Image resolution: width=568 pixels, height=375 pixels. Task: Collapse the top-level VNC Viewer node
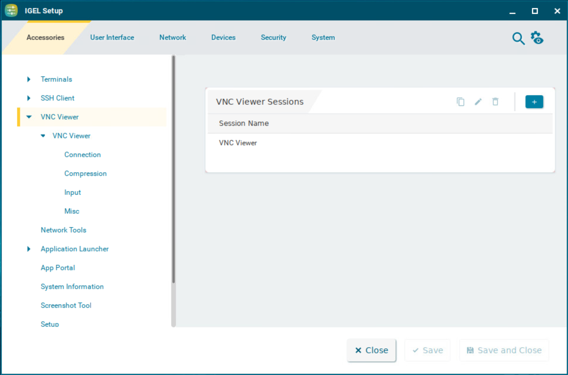[x=29, y=117]
